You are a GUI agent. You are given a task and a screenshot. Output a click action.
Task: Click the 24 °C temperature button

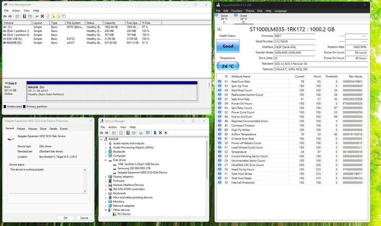228,66
